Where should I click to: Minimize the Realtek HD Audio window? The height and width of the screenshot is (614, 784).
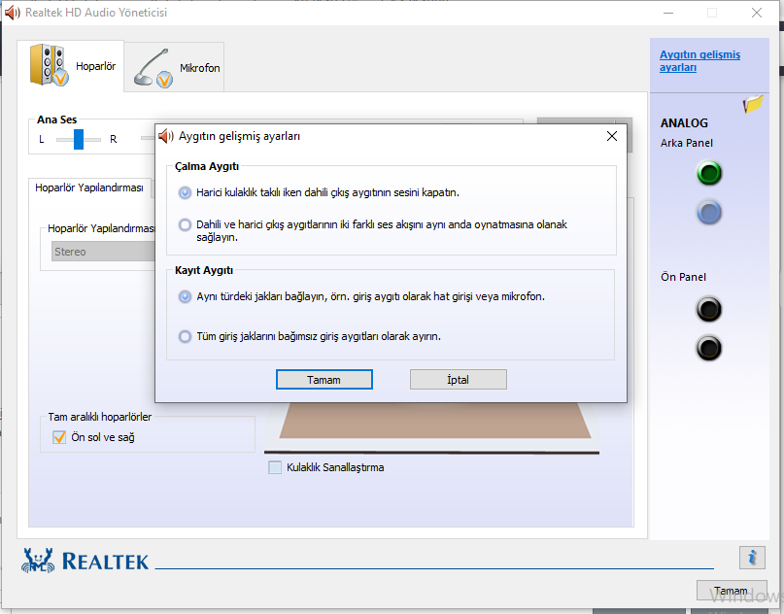click(x=668, y=13)
